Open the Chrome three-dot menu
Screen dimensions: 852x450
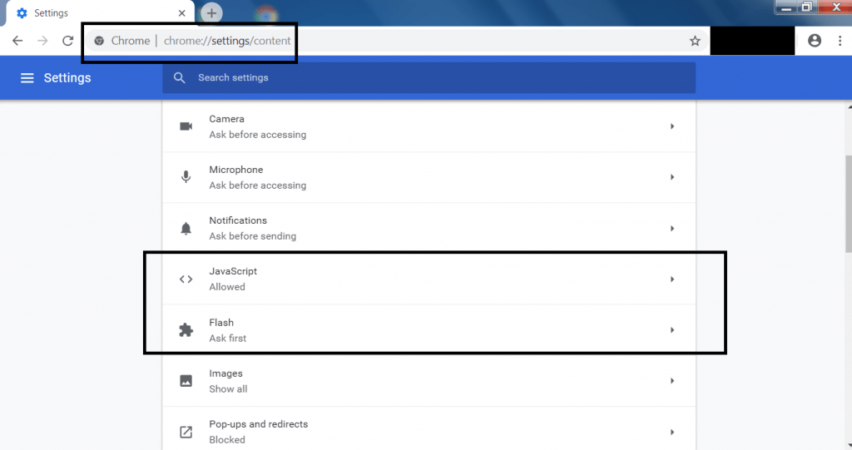(x=840, y=41)
